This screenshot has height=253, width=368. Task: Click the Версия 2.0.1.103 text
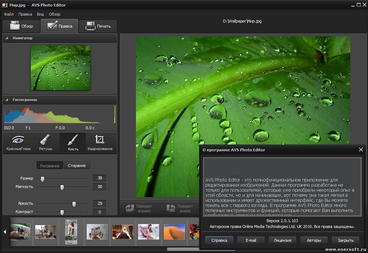pos(282,221)
